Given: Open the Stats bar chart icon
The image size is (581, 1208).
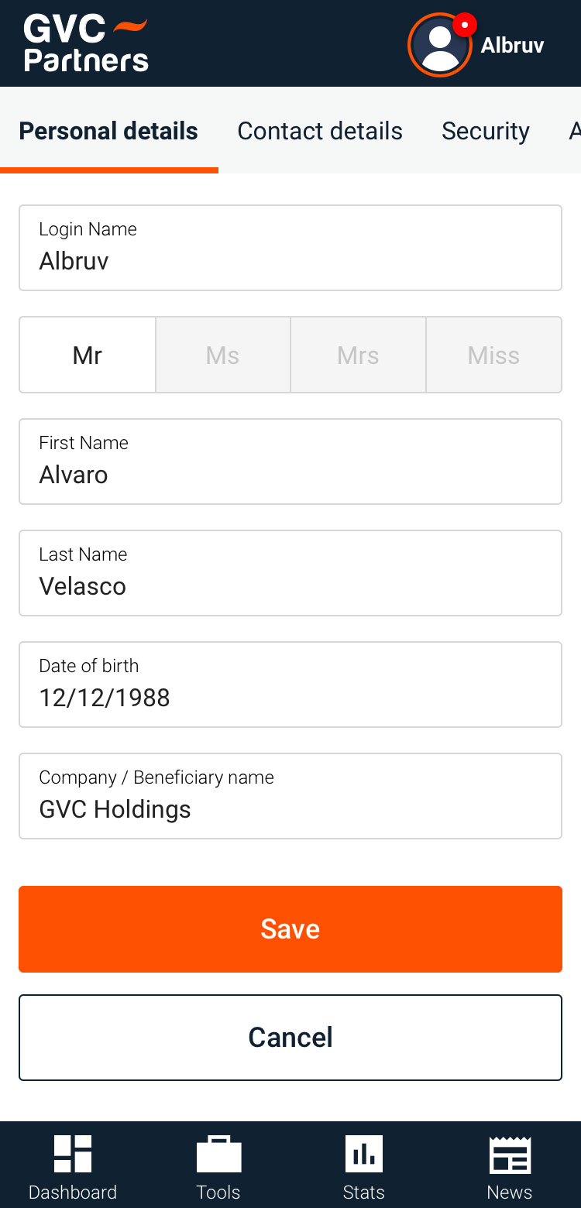Looking at the screenshot, I should 363,1154.
